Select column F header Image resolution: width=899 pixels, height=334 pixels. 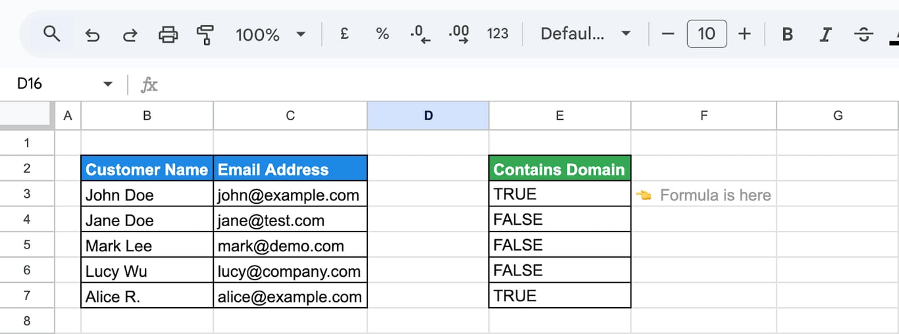click(704, 116)
